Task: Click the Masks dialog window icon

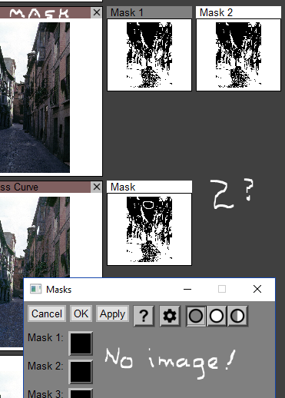Action: pos(35,289)
